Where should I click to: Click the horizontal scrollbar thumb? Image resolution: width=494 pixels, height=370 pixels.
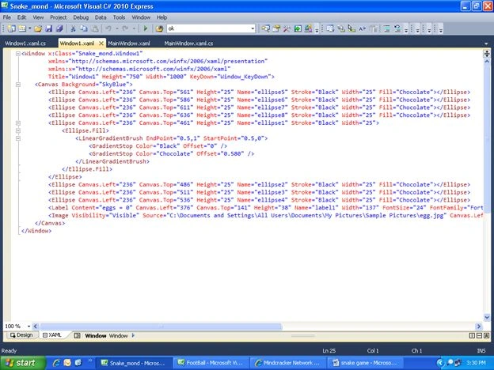point(161,327)
